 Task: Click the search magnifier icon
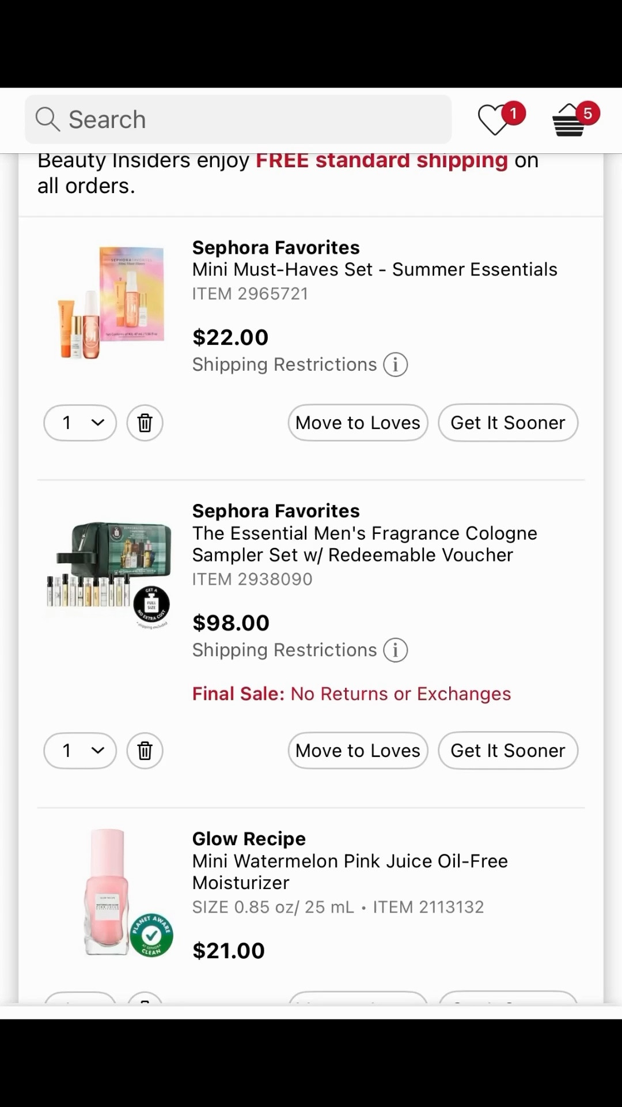tap(47, 119)
